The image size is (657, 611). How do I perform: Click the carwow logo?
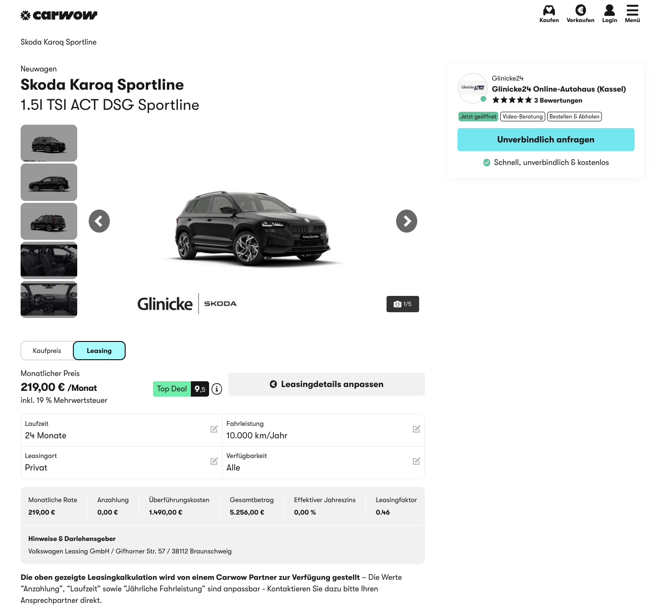coord(59,15)
